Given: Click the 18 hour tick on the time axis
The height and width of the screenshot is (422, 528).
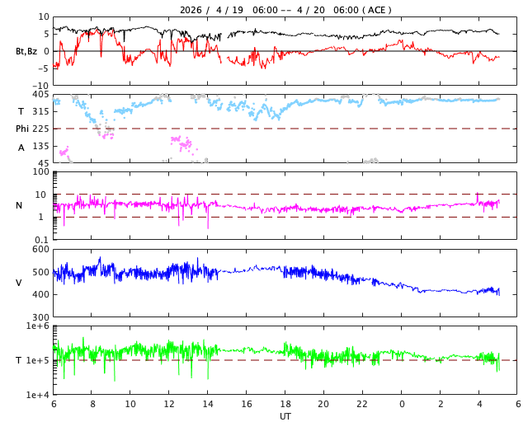Looking at the screenshot, I should click(x=285, y=405).
